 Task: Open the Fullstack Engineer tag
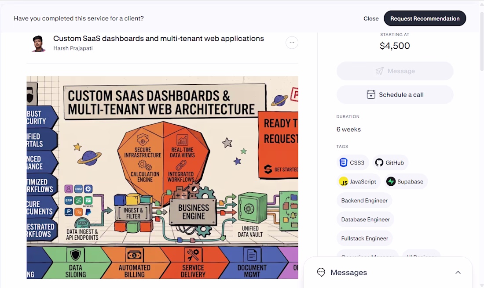coord(365,238)
